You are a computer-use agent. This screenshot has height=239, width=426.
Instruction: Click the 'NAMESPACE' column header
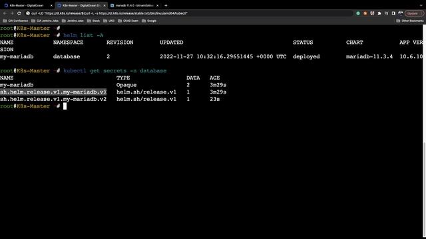coord(68,42)
